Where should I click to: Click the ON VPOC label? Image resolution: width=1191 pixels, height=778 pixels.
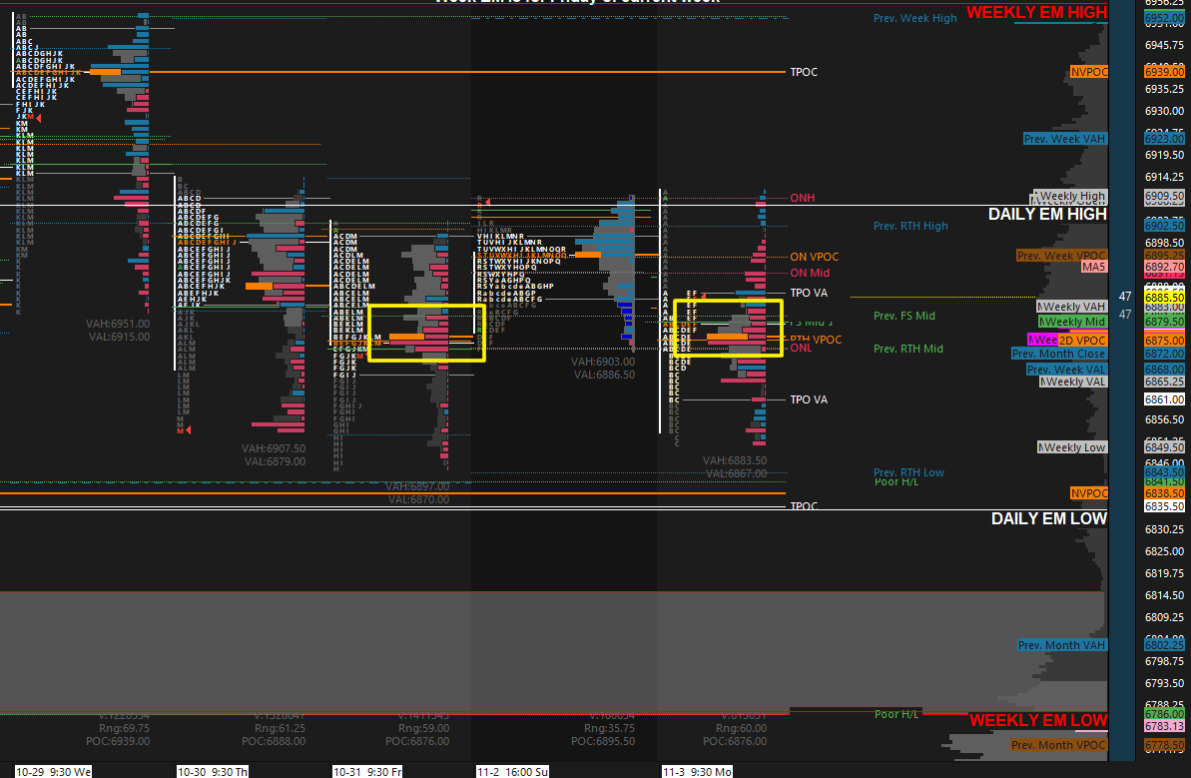coord(814,257)
